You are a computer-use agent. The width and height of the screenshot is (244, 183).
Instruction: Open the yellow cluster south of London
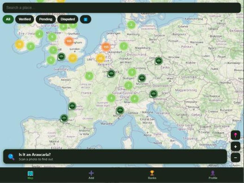[x=73, y=58]
